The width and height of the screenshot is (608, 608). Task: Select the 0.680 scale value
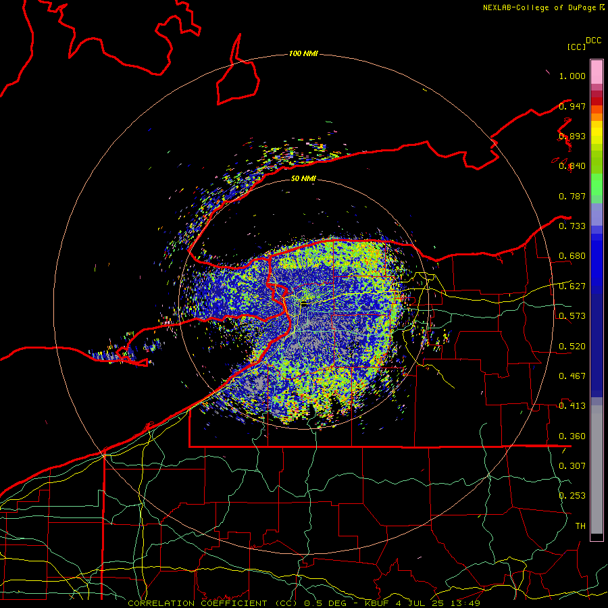[x=572, y=256]
